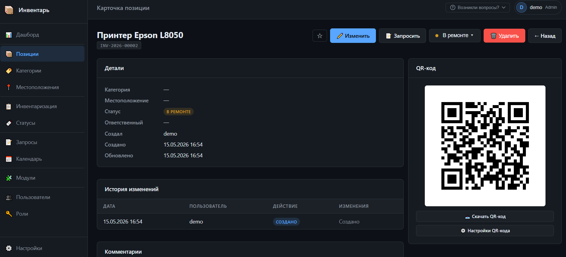566x257 pixels.
Task: Open the В ремонте status dropdown
Action: coord(455,36)
